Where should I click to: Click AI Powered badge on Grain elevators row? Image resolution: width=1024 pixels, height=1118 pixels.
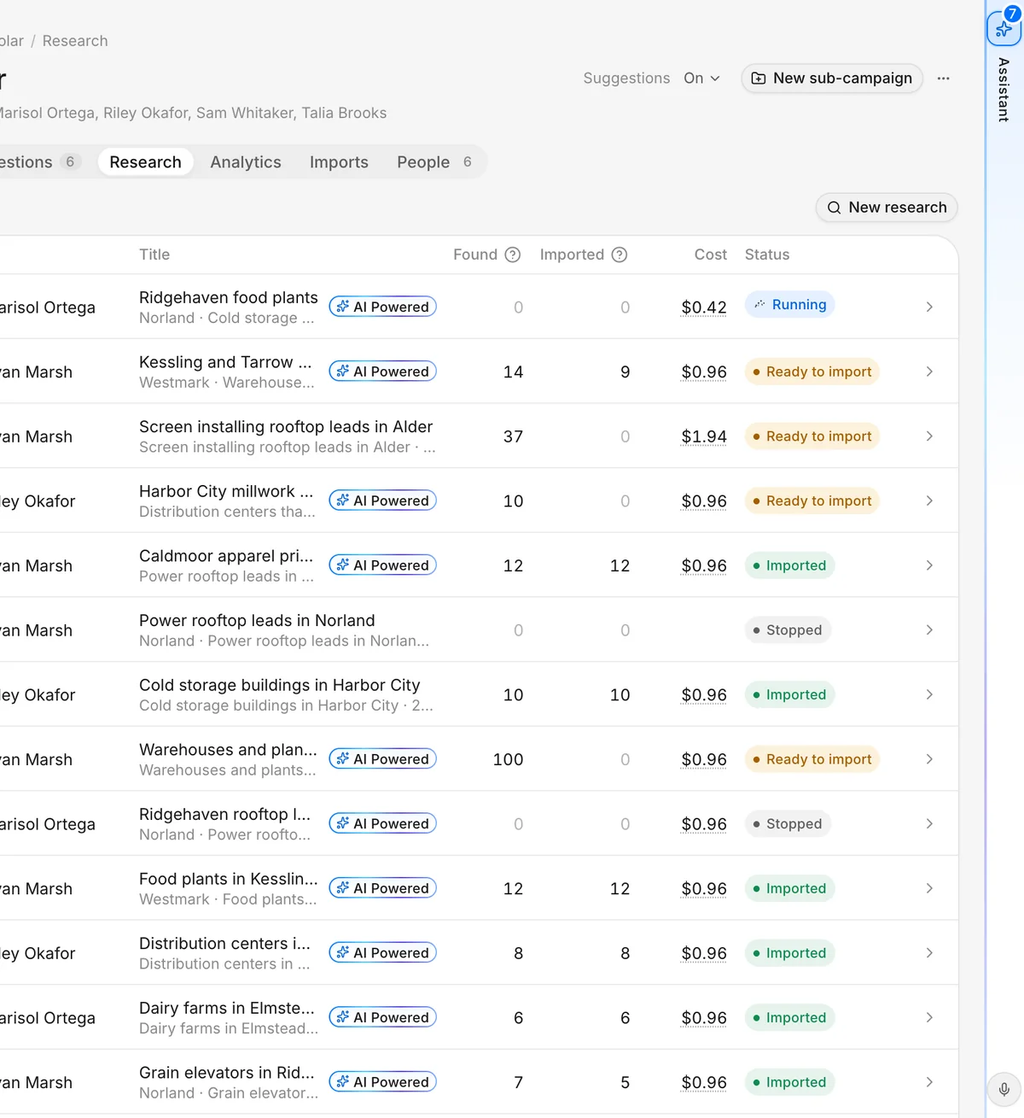(x=382, y=1082)
